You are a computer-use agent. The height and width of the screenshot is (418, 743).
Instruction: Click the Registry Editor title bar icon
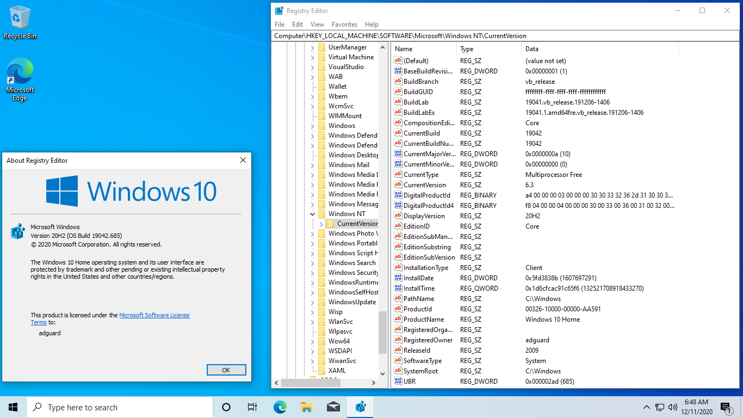point(279,11)
